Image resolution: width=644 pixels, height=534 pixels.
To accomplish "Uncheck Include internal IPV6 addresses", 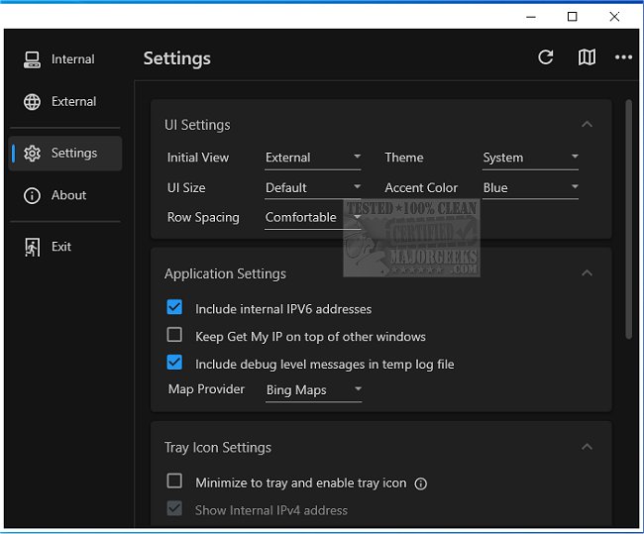I will click(x=175, y=308).
